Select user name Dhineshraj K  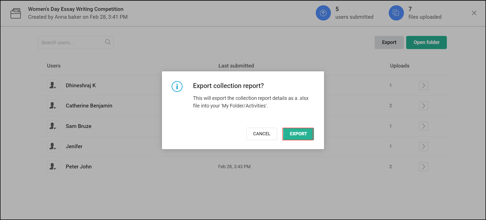pos(81,85)
